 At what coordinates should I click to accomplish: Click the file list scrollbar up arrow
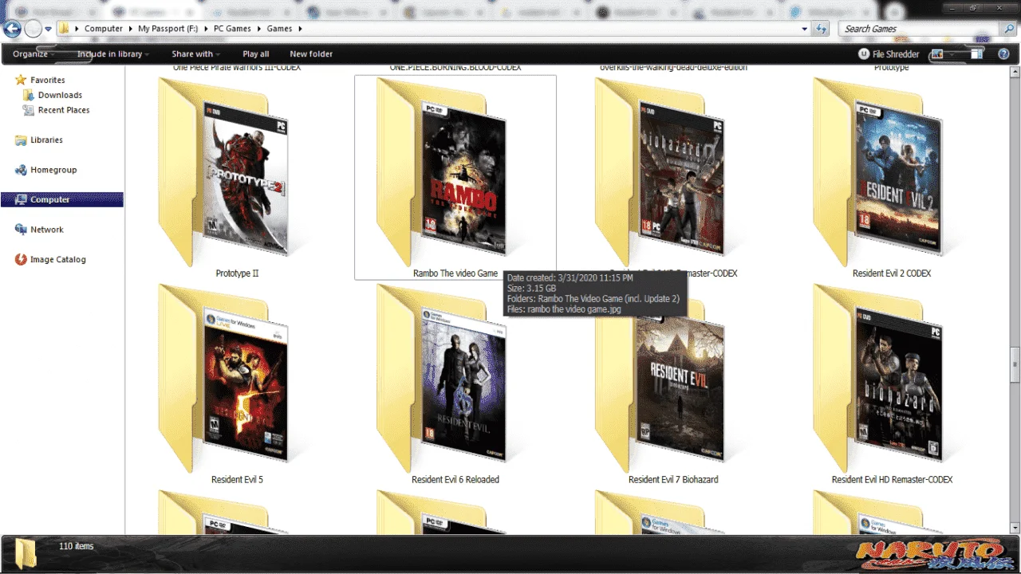(x=1015, y=73)
